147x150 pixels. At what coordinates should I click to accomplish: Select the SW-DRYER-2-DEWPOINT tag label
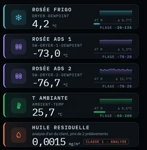pos(57,75)
